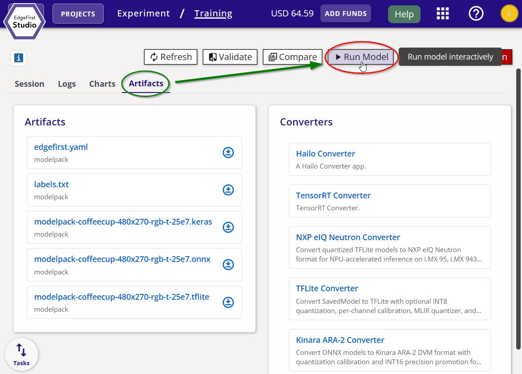Screen dimensions: 522x374
Task: Open the user profile avatar
Action: (509, 14)
